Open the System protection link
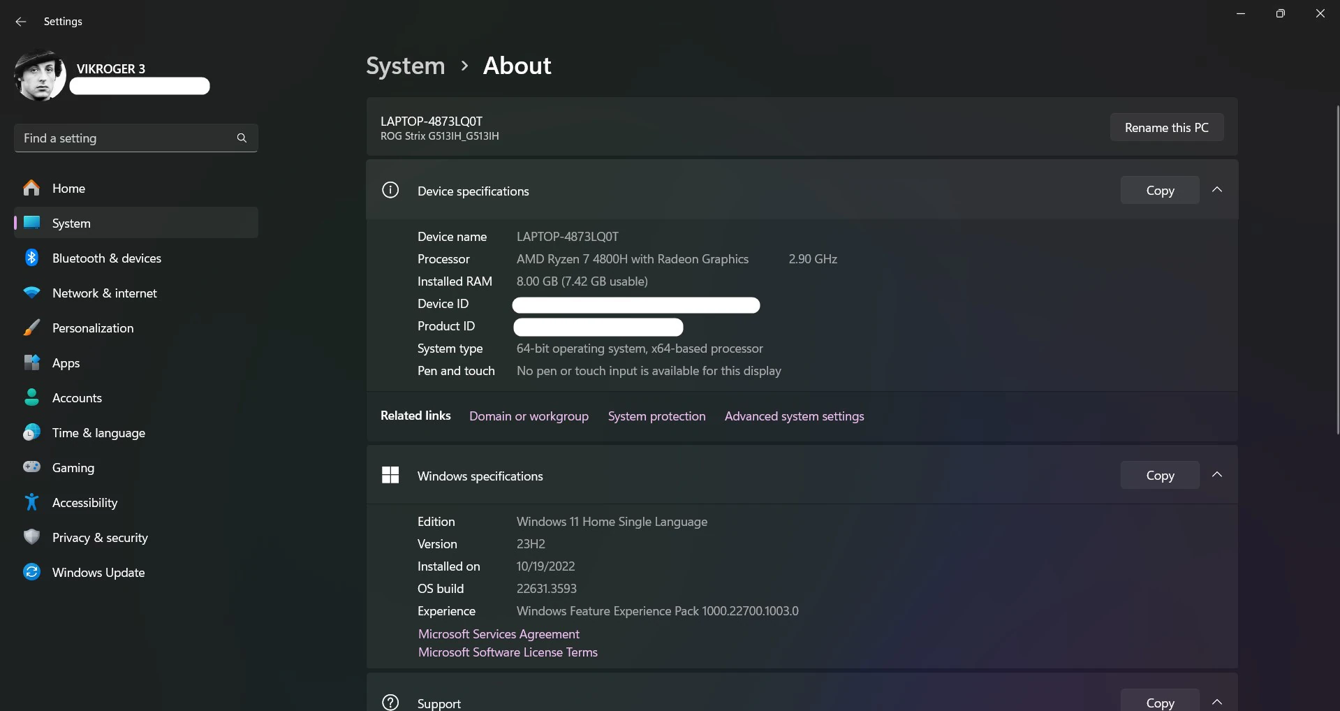1340x711 pixels. 656,416
